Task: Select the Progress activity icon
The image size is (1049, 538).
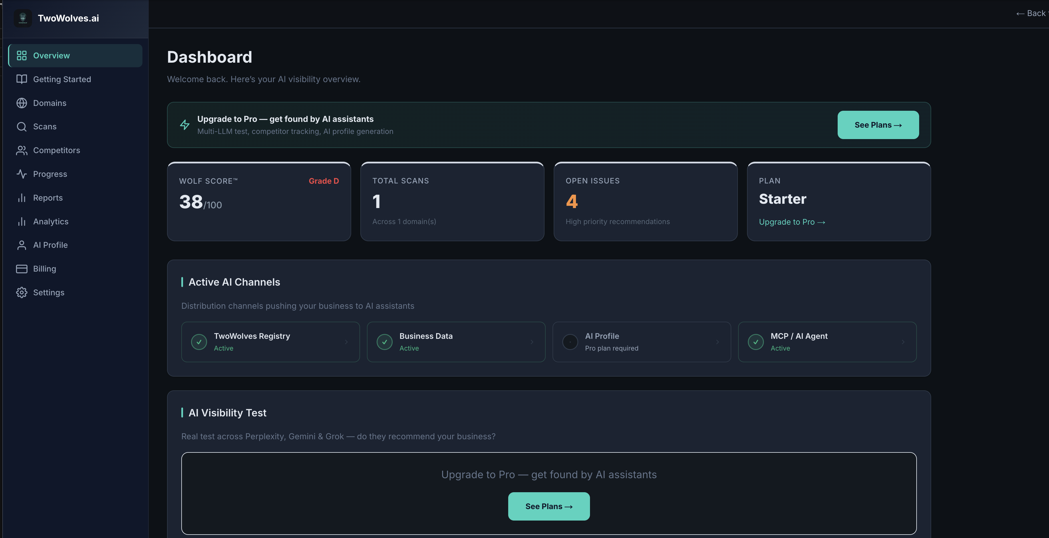Action: coord(22,174)
